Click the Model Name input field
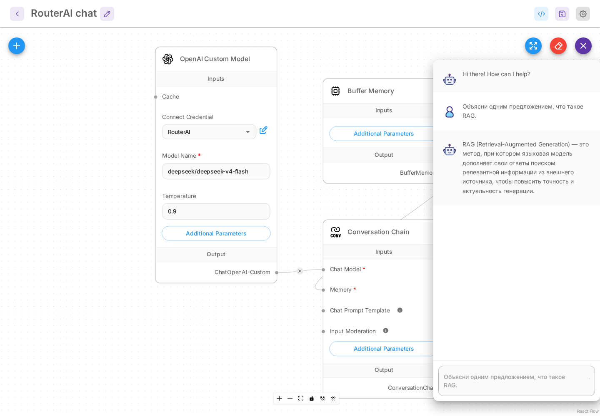 (x=216, y=171)
